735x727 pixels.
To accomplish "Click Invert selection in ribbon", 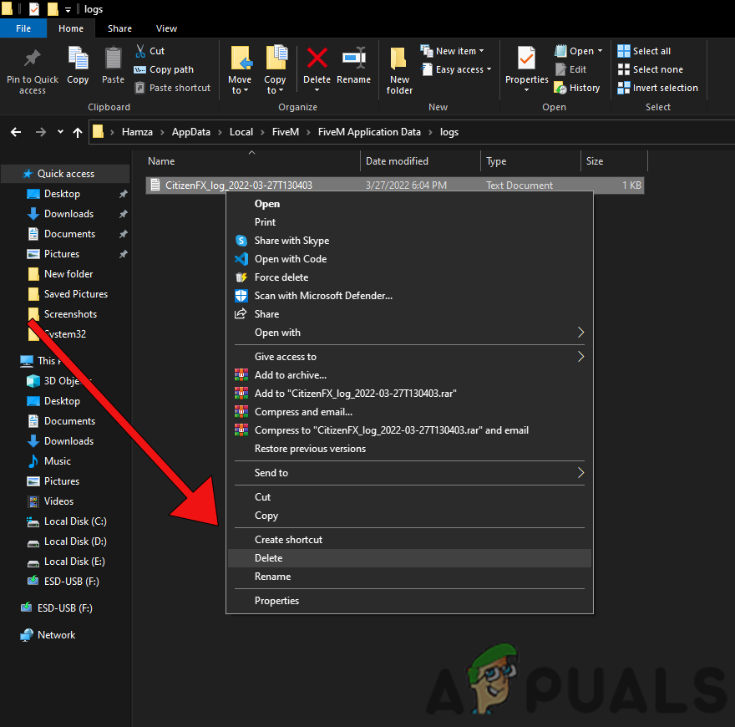I will [x=657, y=88].
